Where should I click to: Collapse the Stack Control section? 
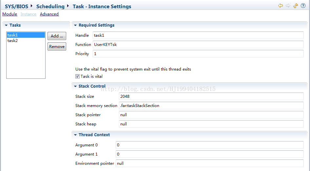pos(75,86)
